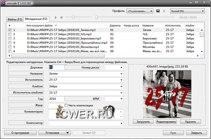This screenshot has height=139, width=211.
Task: Click the stop playback square icon
Action: pyautogui.click(x=61, y=17)
